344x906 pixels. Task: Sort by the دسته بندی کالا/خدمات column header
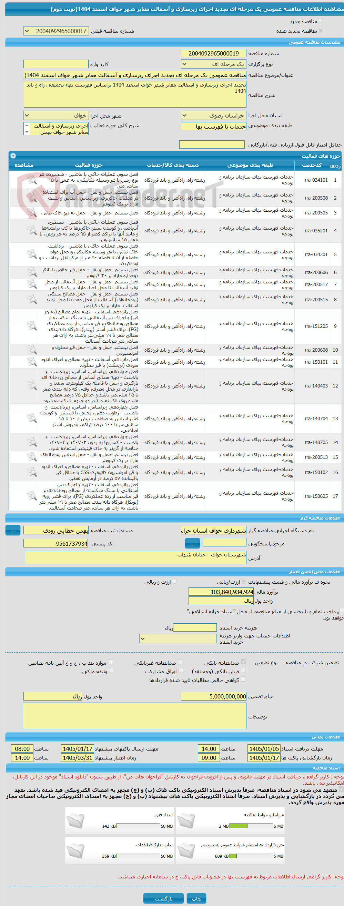pyautogui.click(x=172, y=165)
